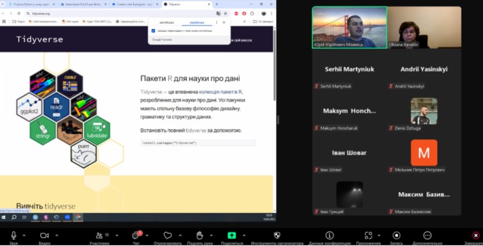Click Chrome icon in shared taskbar
Viewport: 483px width, 246px height.
[78, 217]
